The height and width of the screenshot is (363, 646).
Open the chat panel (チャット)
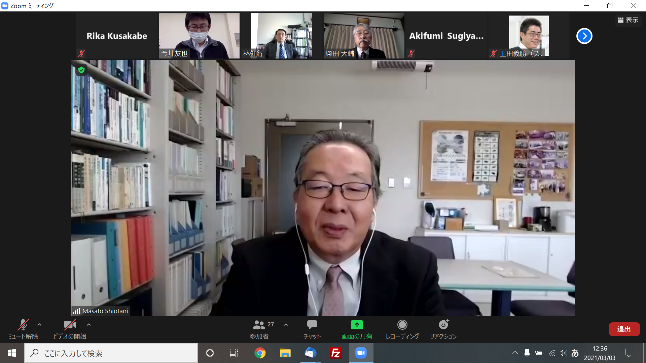click(x=312, y=329)
